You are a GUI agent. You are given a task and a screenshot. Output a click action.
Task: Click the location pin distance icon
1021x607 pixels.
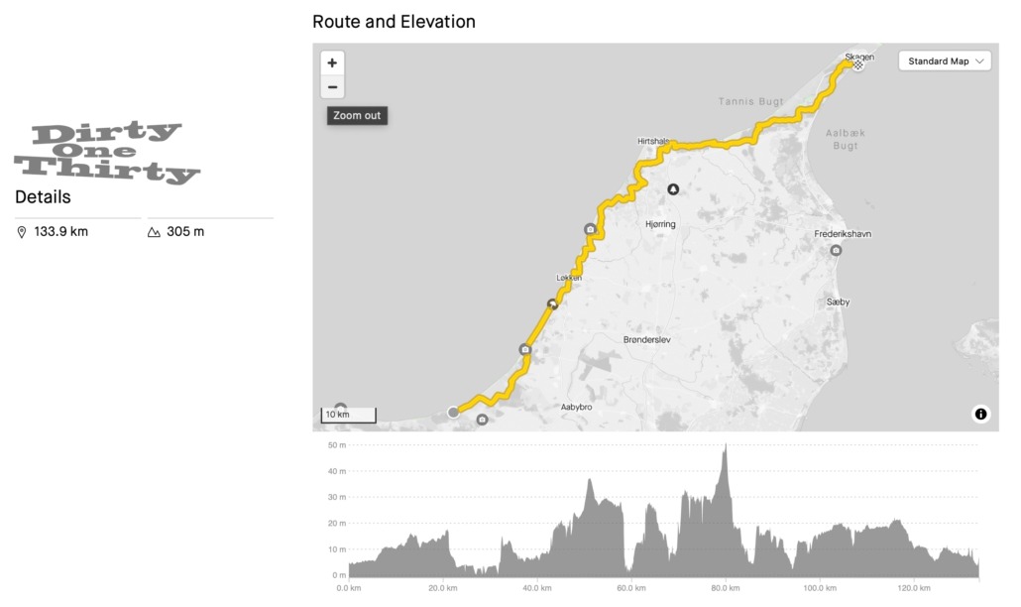click(x=22, y=232)
